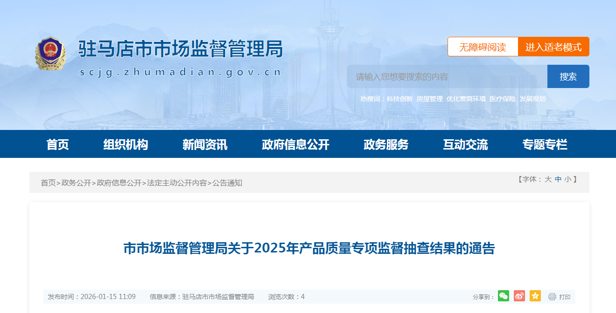
Task: Open the 首页 navigation menu item
Action: pos(58,144)
